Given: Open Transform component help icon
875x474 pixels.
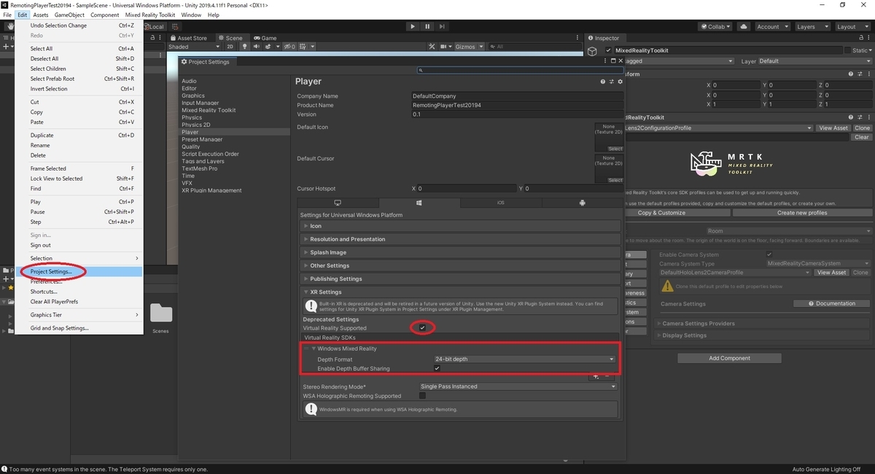Looking at the screenshot, I should 851,74.
